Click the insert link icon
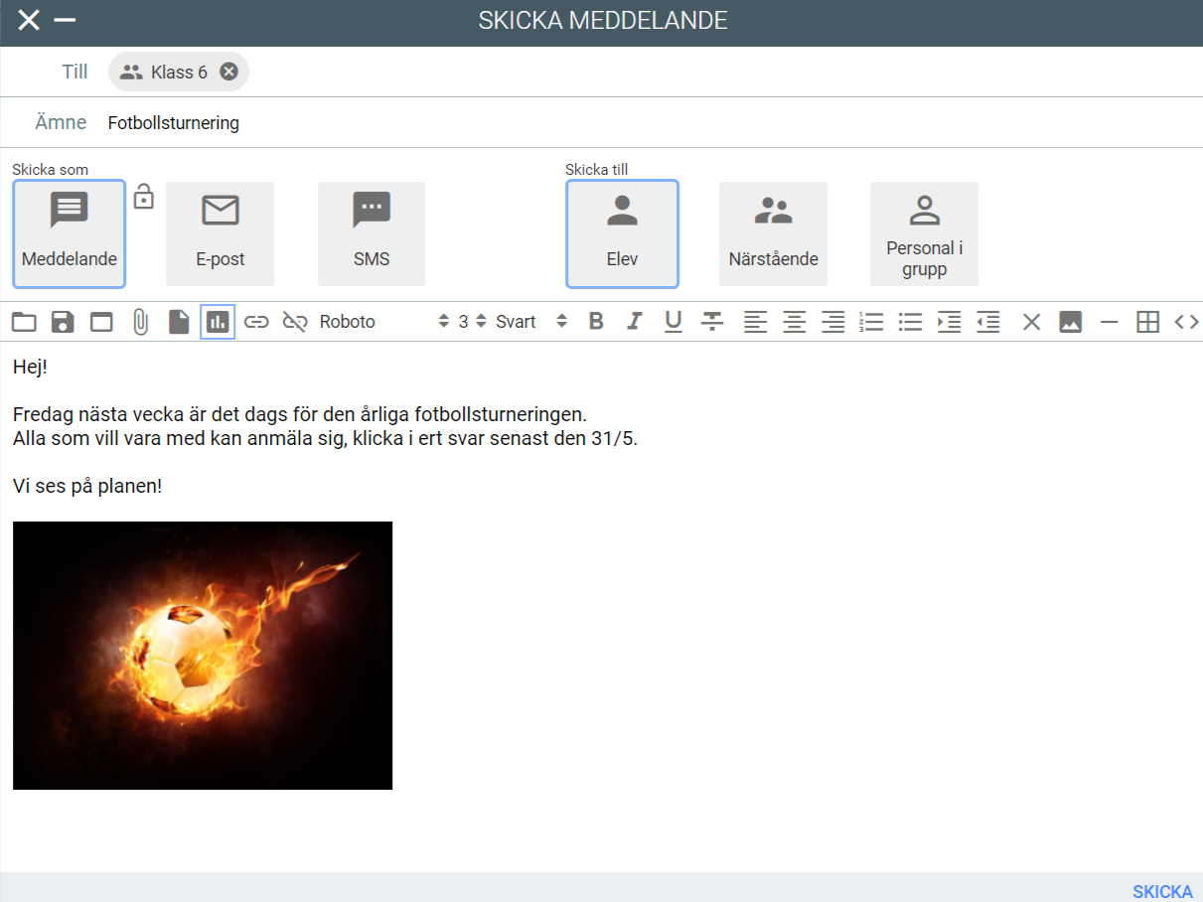This screenshot has width=1203, height=902. (256, 322)
